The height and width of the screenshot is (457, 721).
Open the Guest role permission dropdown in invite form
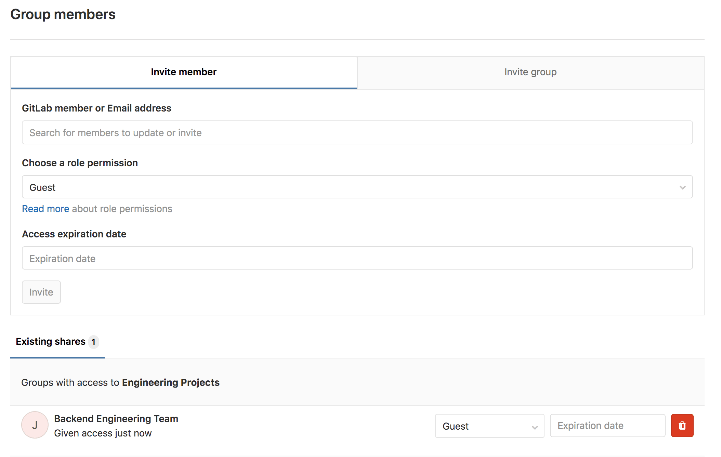[357, 187]
